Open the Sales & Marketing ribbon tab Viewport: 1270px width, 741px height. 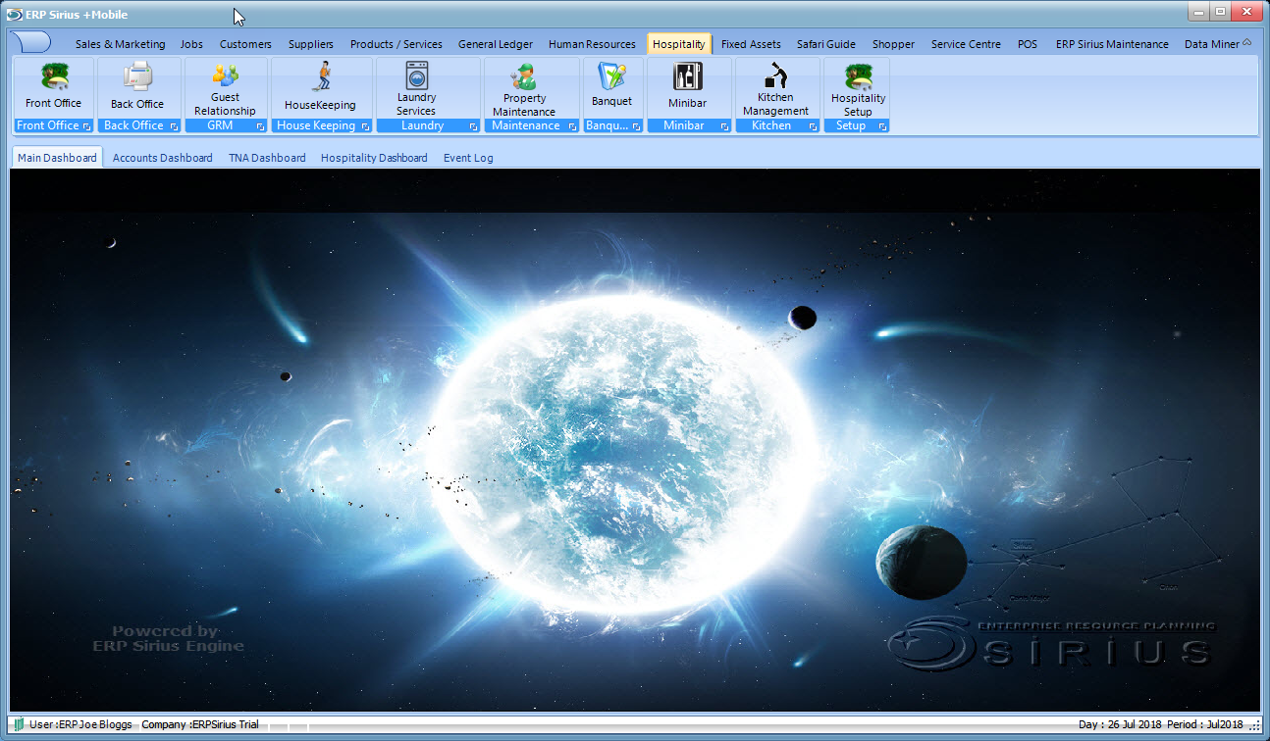[121, 44]
